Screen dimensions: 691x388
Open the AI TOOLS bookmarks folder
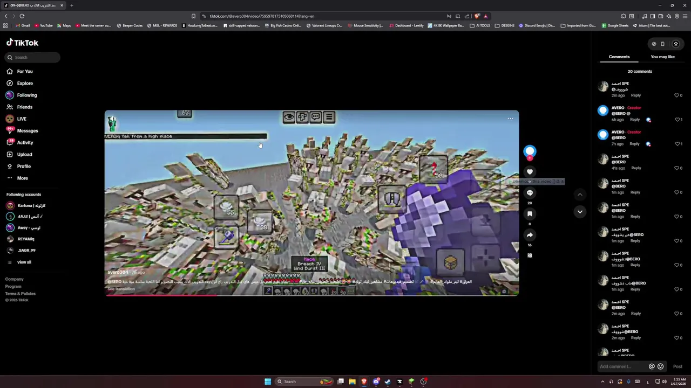click(x=480, y=25)
